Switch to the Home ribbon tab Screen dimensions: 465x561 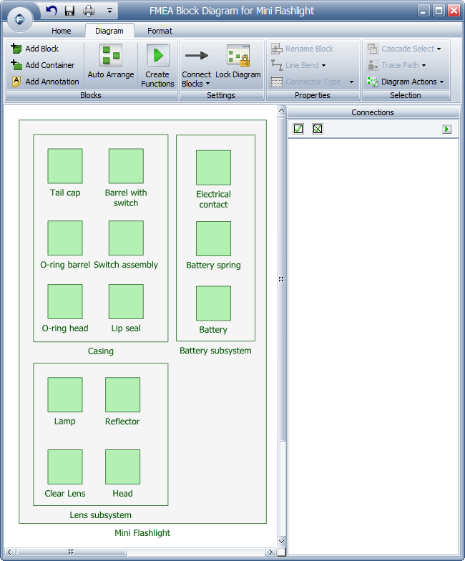click(x=62, y=31)
